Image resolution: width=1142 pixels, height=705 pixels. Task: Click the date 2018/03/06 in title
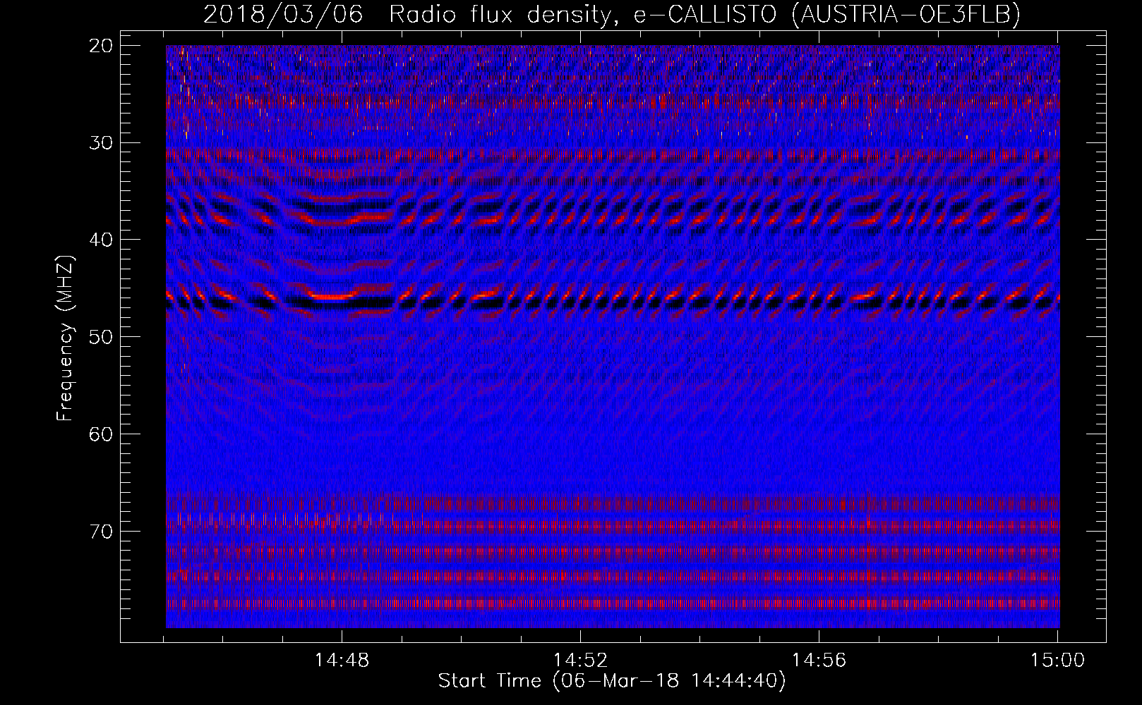[x=283, y=14]
